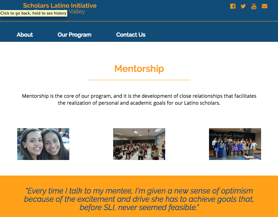Click the quote line "Every time I talk to my mentee"
Viewport: 278px width, 217px height.
point(139,191)
